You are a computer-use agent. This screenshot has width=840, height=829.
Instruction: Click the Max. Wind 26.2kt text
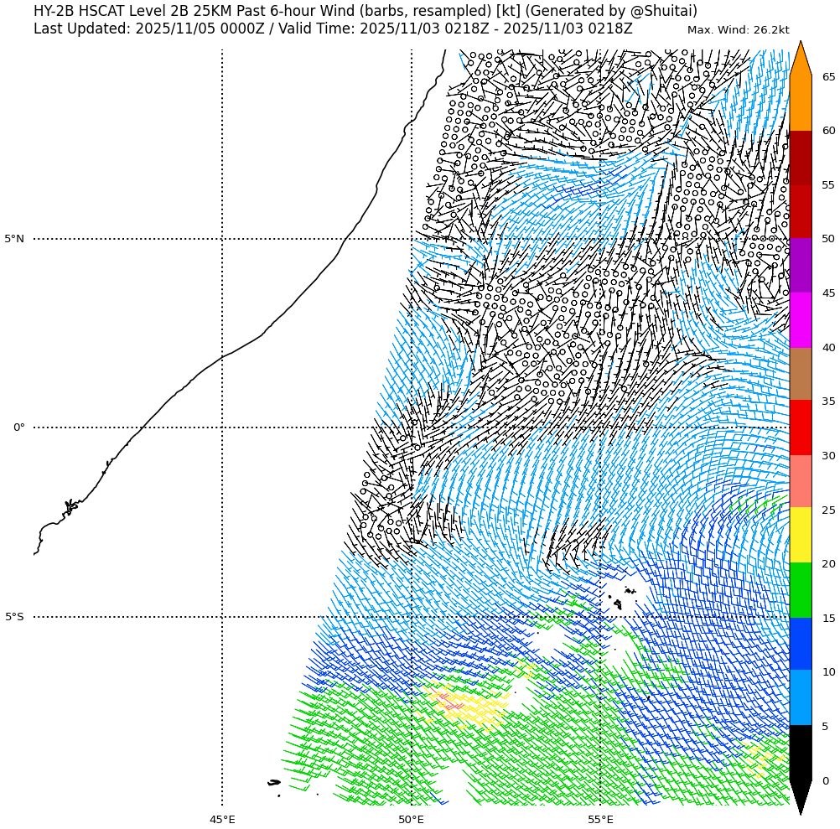click(x=738, y=30)
